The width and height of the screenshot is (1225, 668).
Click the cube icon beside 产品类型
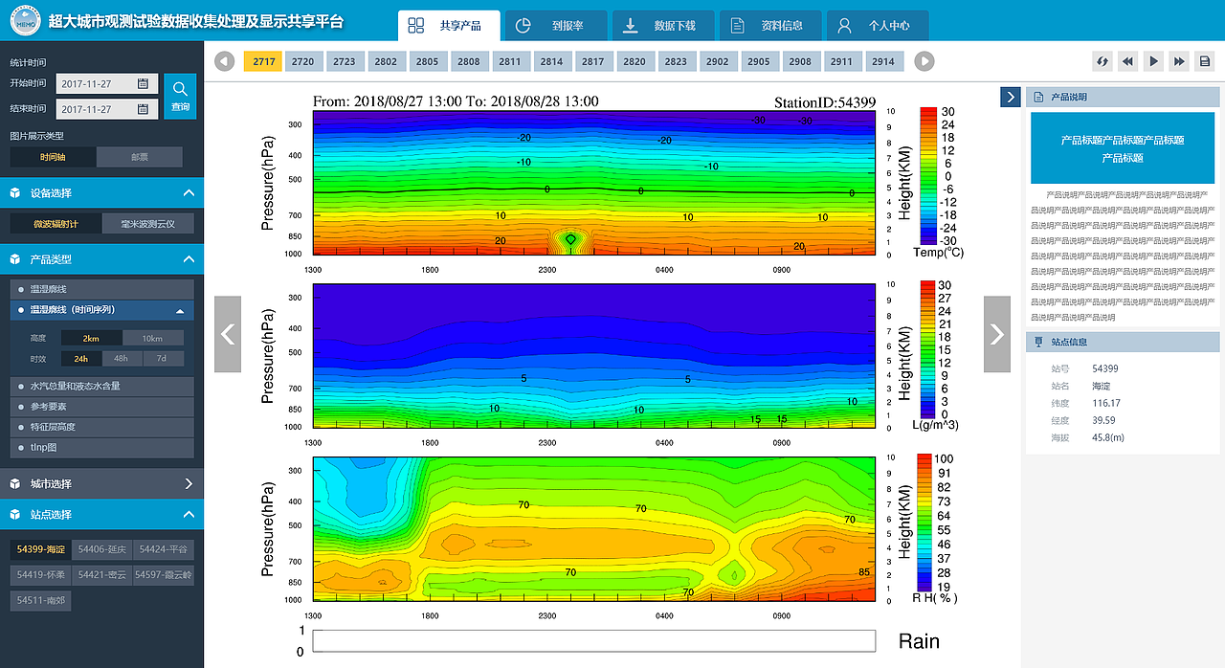click(15, 259)
